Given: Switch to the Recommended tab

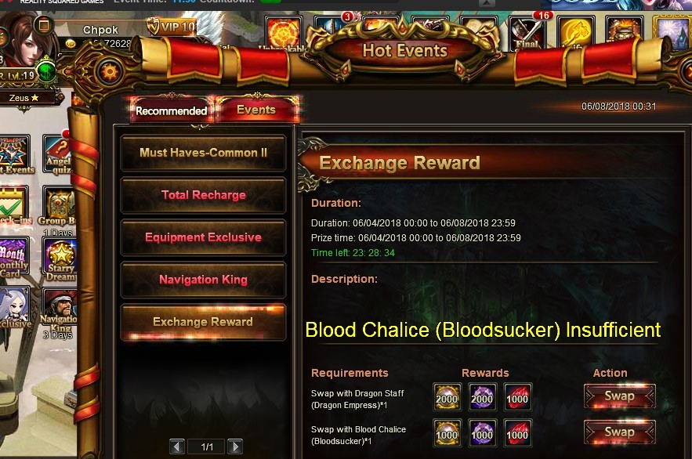Looking at the screenshot, I should pos(171,110).
